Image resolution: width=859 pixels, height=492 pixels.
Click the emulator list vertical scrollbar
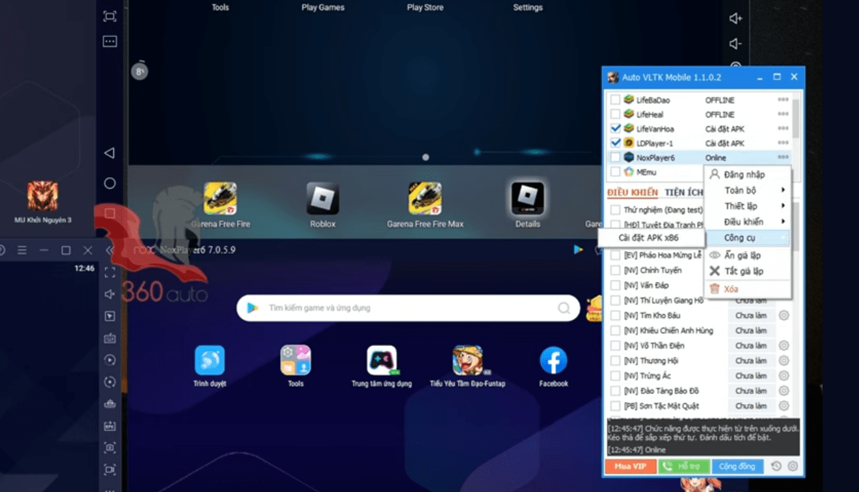(x=796, y=119)
